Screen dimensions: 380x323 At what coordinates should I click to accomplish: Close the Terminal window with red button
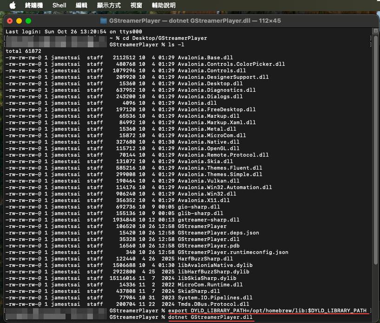pos(10,21)
